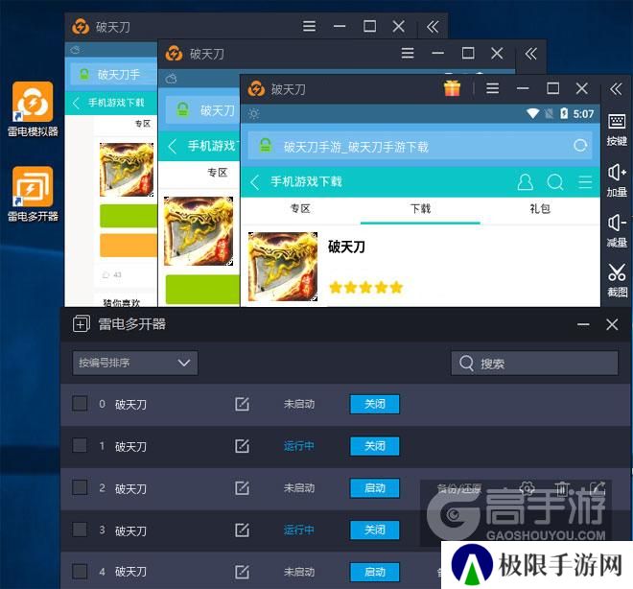Select 专区 tab in rear 破天刀 window
Screen dimensions: 633x589
(143, 124)
